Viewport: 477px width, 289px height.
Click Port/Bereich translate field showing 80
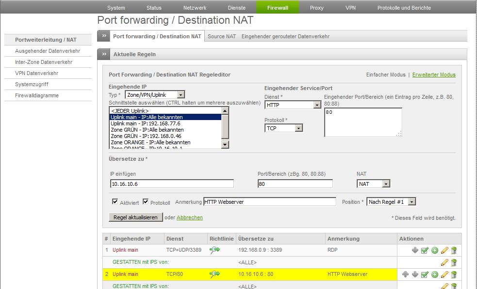point(295,183)
